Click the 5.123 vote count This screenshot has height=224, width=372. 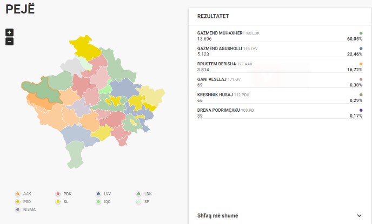[203, 54]
